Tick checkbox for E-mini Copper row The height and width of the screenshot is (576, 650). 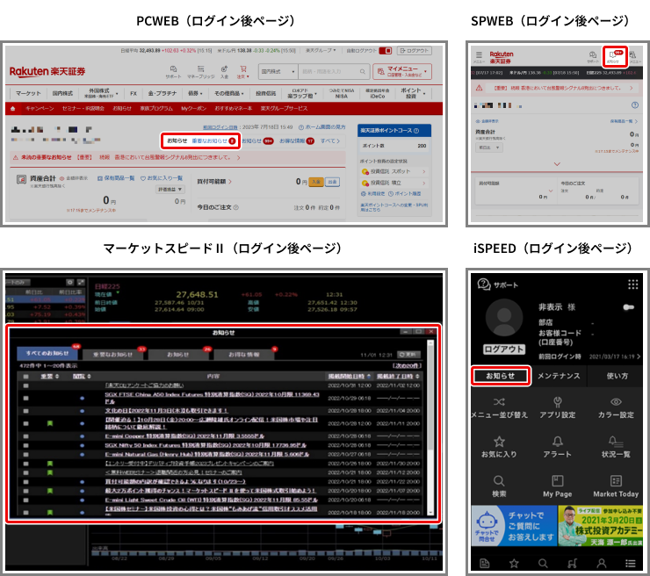pyautogui.click(x=26, y=436)
